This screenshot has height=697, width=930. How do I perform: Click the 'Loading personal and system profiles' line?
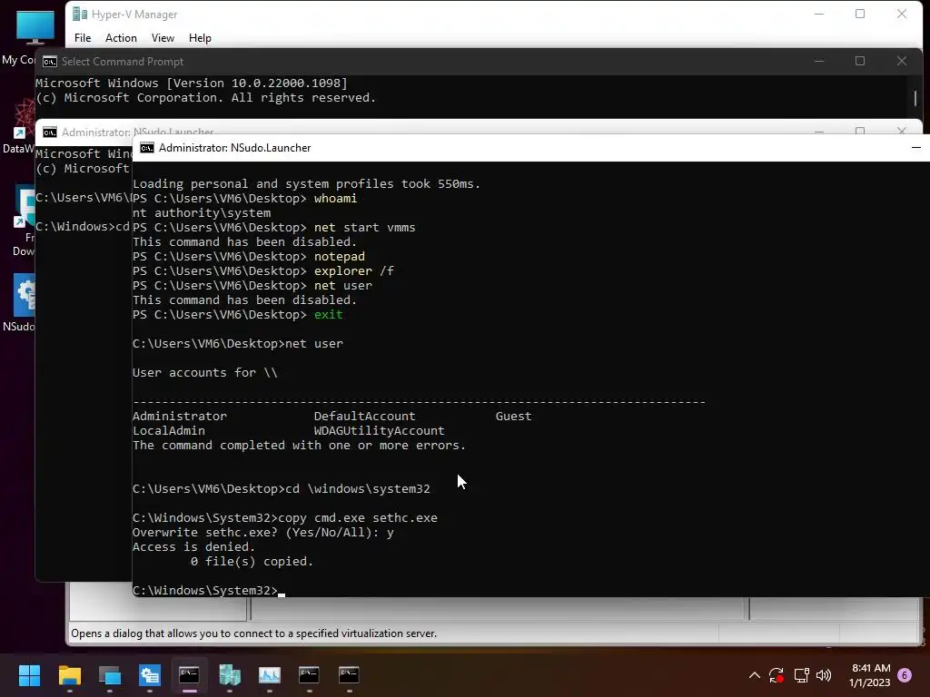pos(307,183)
